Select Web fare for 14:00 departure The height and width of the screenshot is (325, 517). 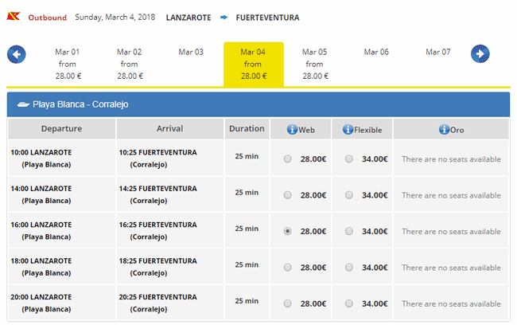(287, 195)
